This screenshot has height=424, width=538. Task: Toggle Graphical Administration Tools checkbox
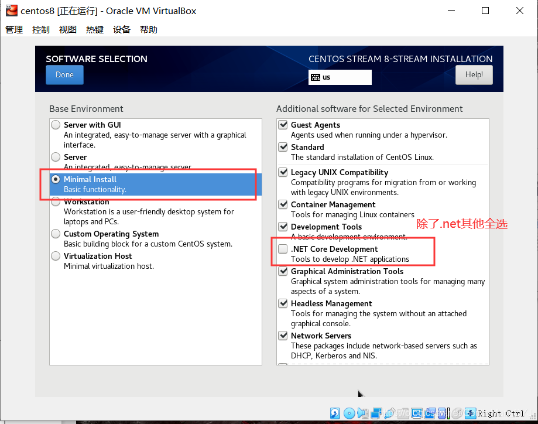click(x=283, y=271)
